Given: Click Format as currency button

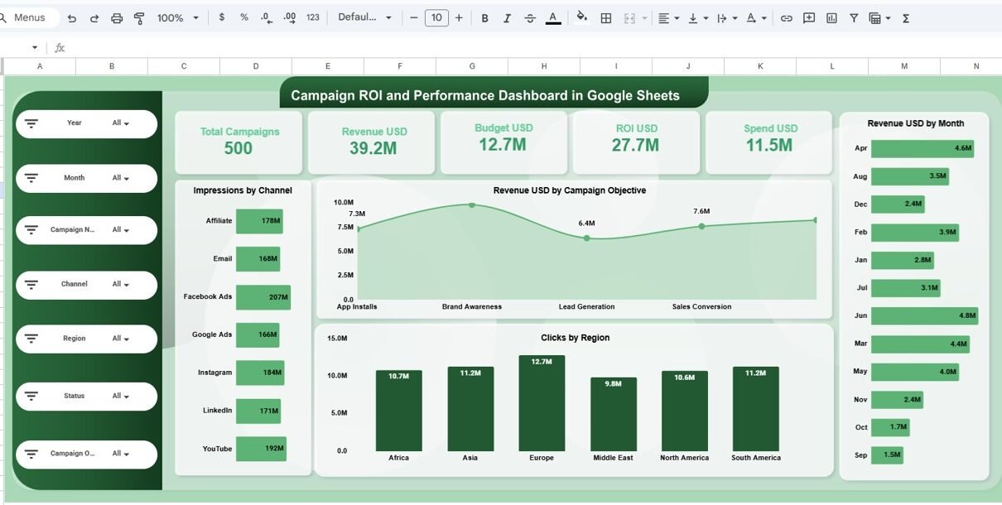Looking at the screenshot, I should 221,18.
